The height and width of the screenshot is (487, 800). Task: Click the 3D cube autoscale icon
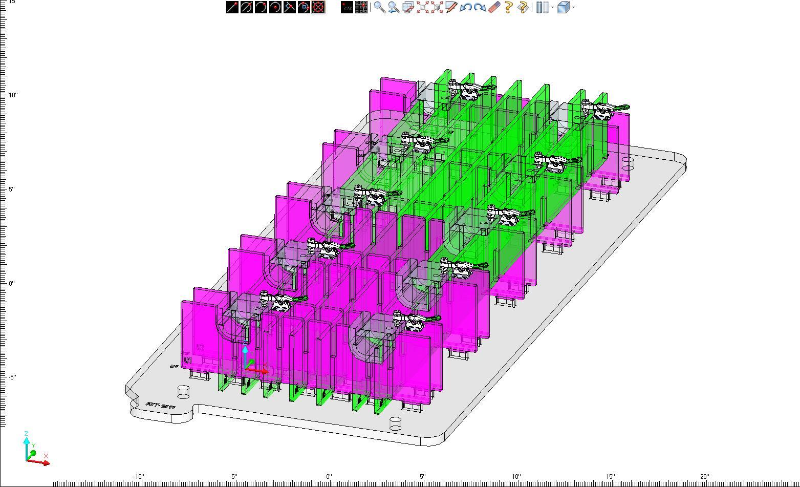(436, 7)
